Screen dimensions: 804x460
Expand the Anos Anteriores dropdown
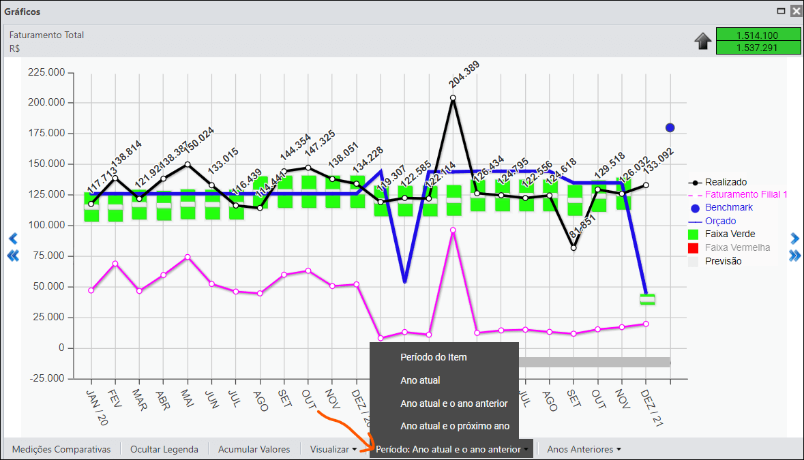584,449
